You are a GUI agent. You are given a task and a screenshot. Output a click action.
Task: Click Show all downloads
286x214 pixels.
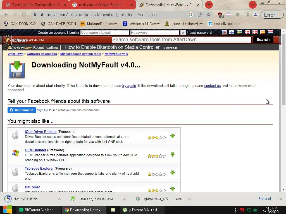click(x=265, y=199)
